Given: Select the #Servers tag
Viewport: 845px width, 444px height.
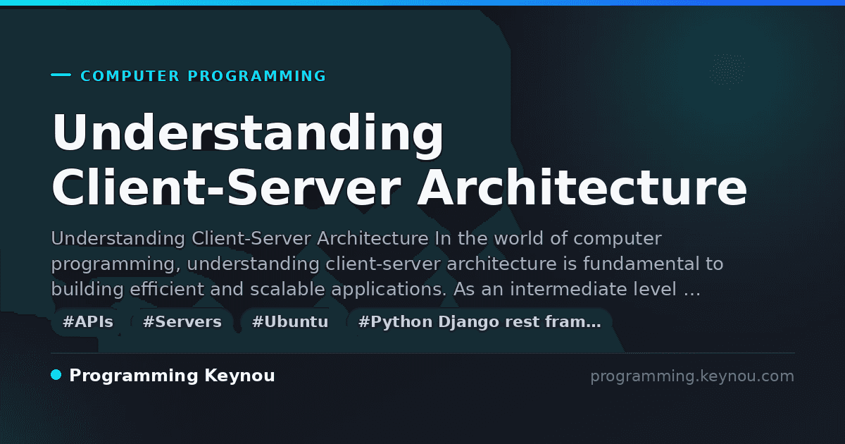Looking at the screenshot, I should [x=182, y=322].
